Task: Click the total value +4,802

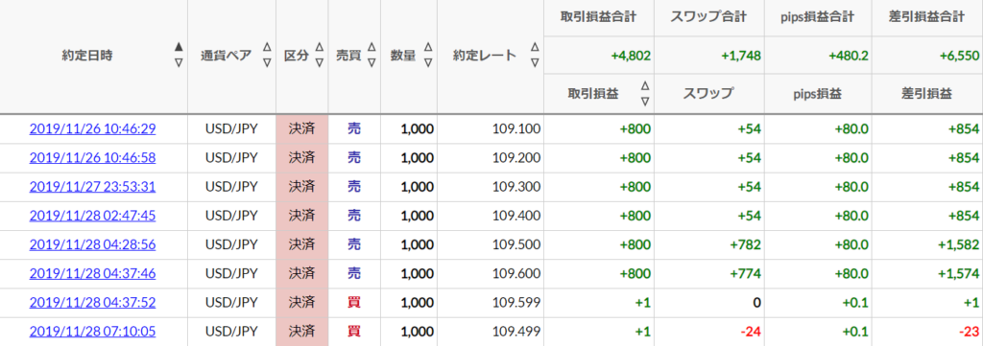Action: [x=631, y=56]
